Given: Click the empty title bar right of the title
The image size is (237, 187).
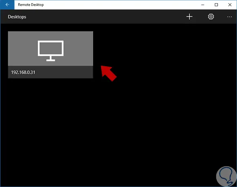Looking at the screenshot, I should 121,5.
